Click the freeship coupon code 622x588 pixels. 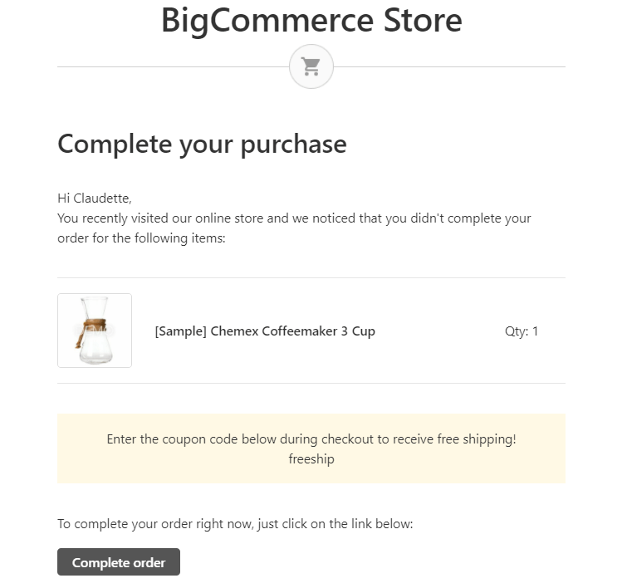click(311, 458)
